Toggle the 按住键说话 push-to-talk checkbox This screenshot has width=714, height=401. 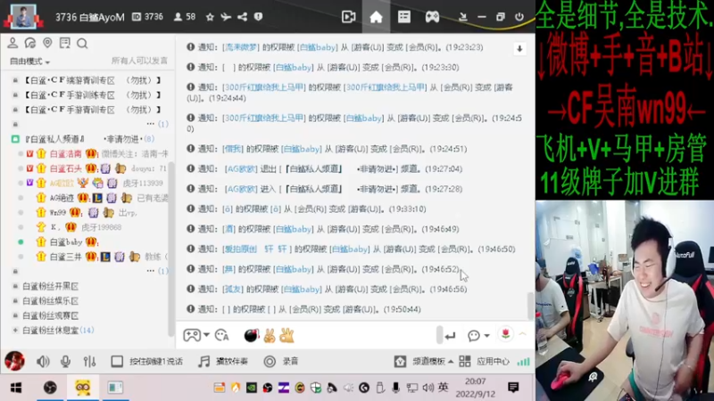(117, 362)
